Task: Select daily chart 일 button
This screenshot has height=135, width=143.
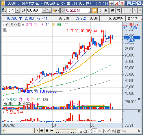Action: (x=94, y=10)
